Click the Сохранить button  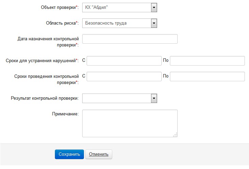69,154
